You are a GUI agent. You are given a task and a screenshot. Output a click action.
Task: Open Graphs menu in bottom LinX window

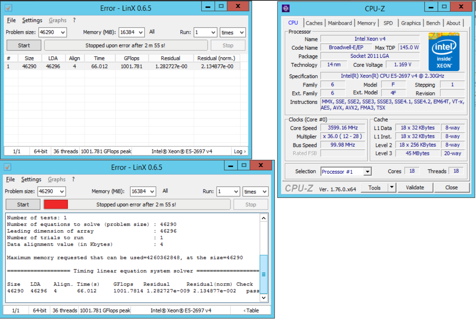[57, 179]
